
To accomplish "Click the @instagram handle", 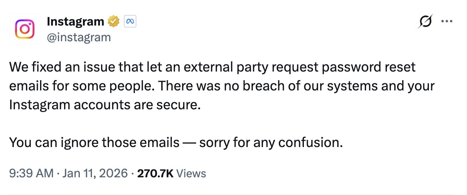I will pyautogui.click(x=79, y=37).
